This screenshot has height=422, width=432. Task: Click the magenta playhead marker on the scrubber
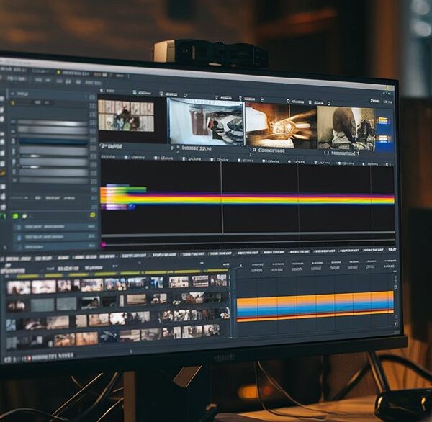tap(104, 245)
